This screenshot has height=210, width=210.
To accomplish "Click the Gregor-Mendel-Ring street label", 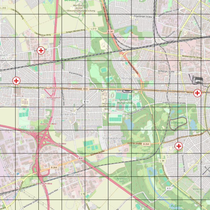I will pyautogui.click(x=75, y=31).
